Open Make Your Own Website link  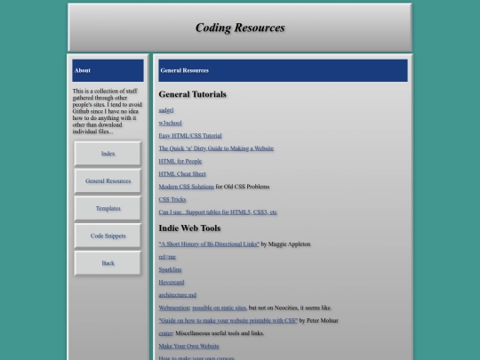click(x=188, y=347)
